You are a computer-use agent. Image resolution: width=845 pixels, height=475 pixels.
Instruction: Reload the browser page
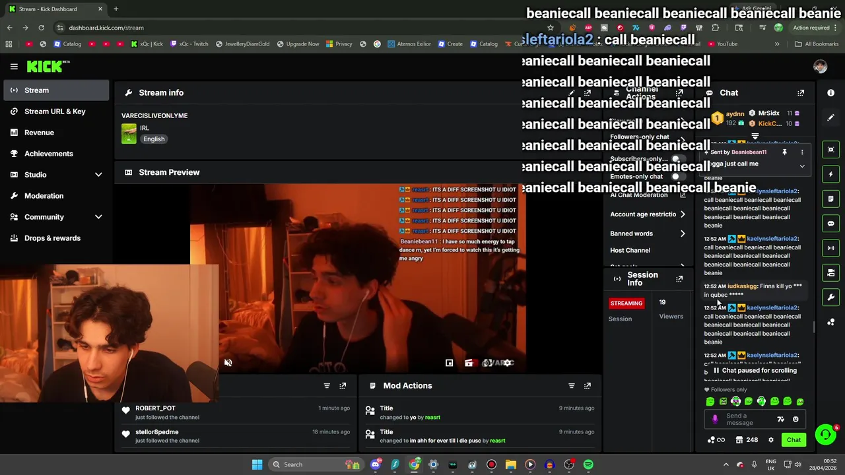(x=41, y=28)
